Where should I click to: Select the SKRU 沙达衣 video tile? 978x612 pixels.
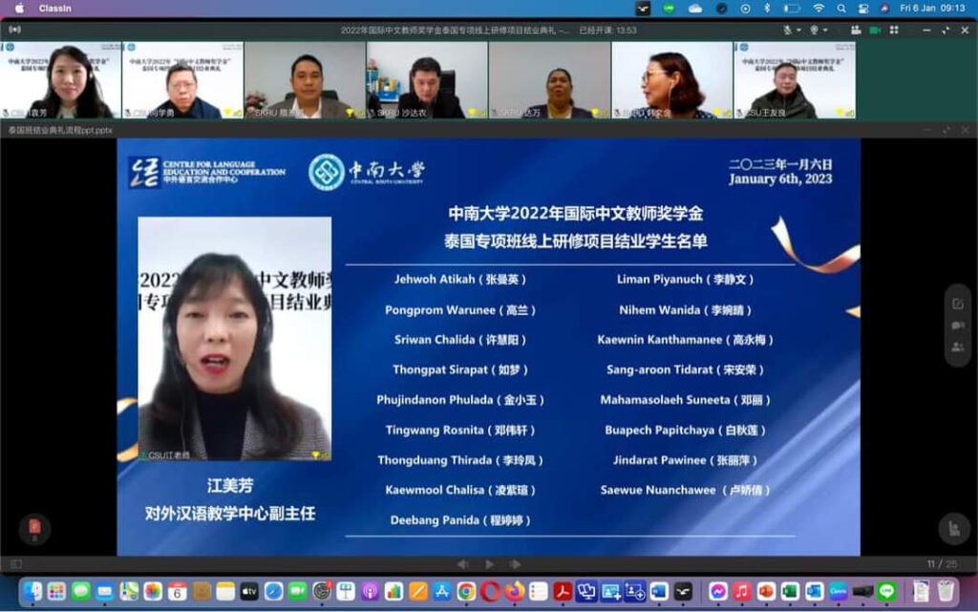[x=427, y=80]
